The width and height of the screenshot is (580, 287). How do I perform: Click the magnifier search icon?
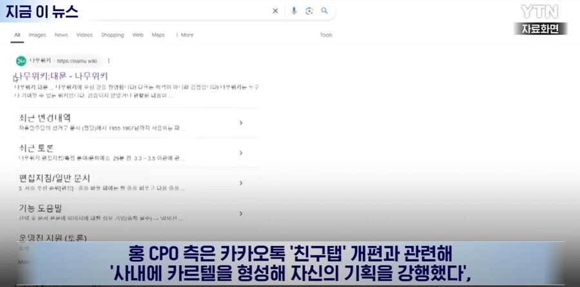point(325,11)
